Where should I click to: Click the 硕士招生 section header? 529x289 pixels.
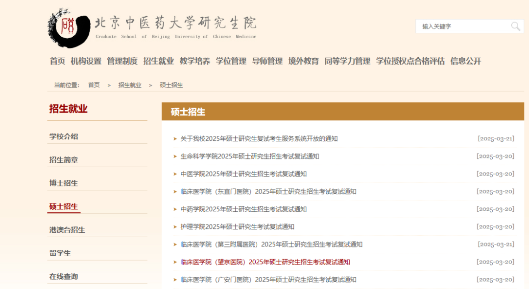[x=343, y=111]
